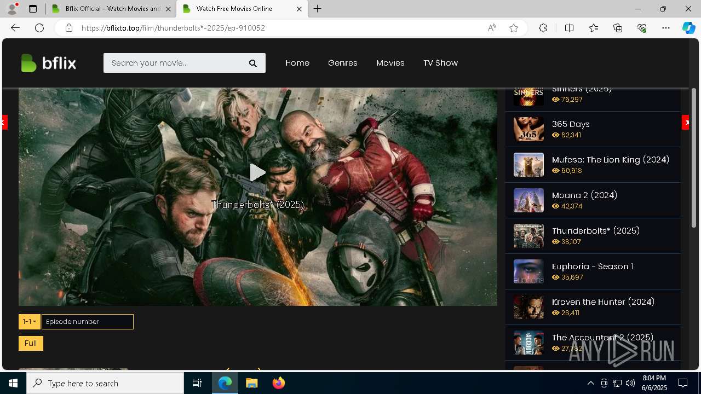Open Euphoria - Season 1 link

(x=593, y=266)
